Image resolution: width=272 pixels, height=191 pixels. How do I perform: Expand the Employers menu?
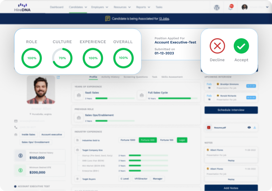coord(100,7)
